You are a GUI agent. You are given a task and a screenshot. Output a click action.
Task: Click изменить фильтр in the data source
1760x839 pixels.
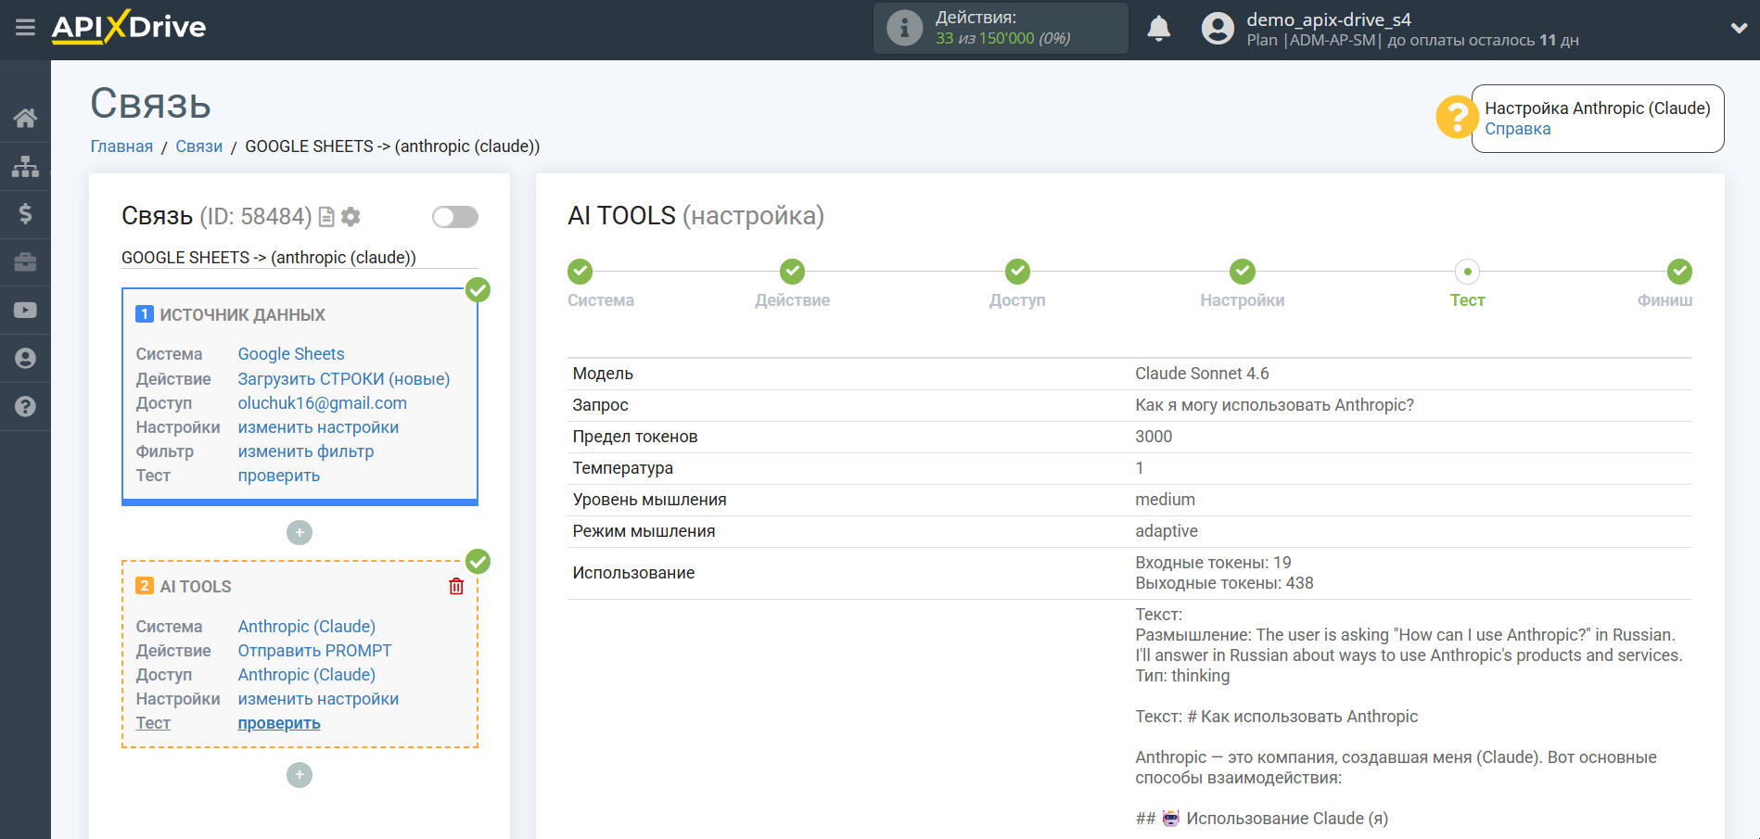click(305, 451)
